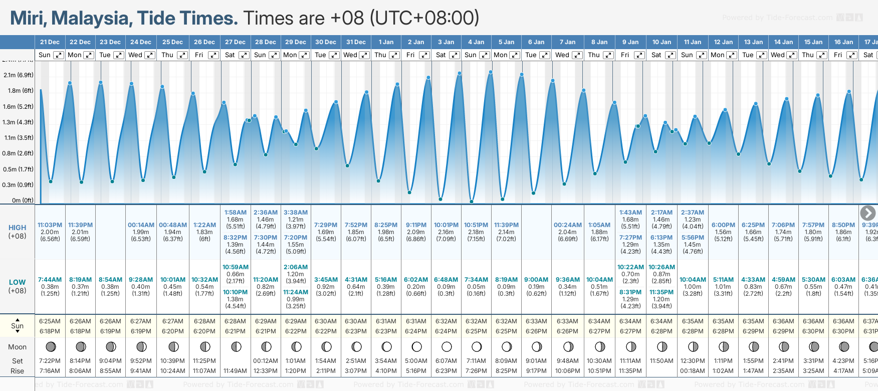Select the 10 Jan date header

point(662,42)
